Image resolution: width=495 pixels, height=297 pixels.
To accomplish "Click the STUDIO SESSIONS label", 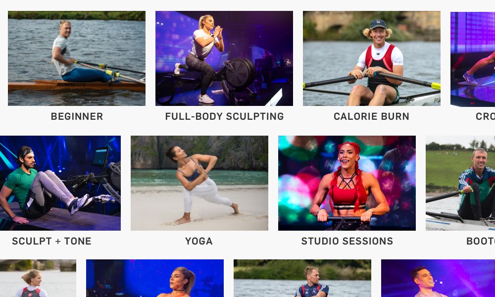I will coord(347,241).
